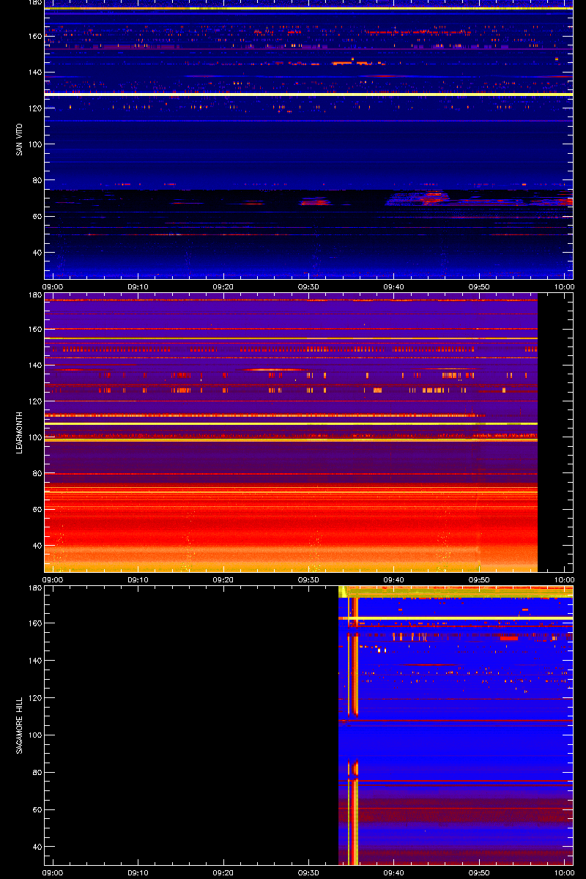
Task: Click the 10:00 time label under Learmonth
Action: [564, 579]
